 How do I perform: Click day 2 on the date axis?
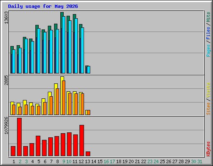click(x=20, y=161)
